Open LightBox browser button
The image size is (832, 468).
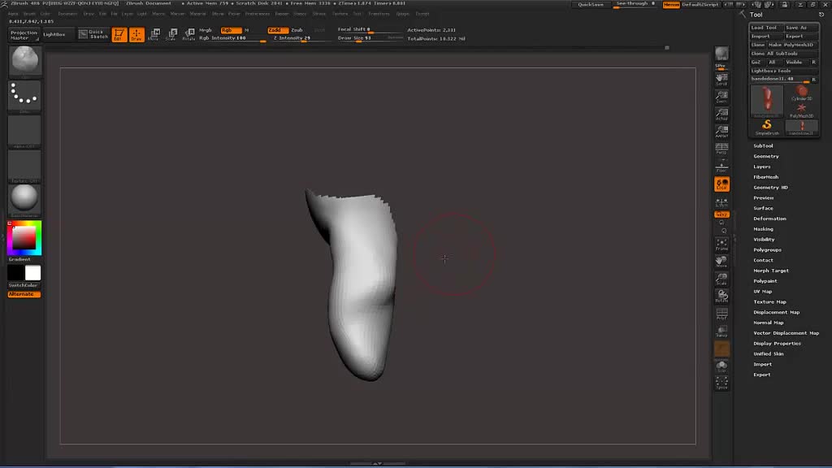tap(55, 35)
